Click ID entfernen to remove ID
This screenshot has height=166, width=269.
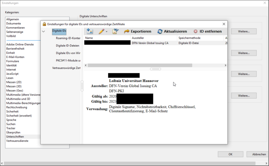click(x=208, y=31)
